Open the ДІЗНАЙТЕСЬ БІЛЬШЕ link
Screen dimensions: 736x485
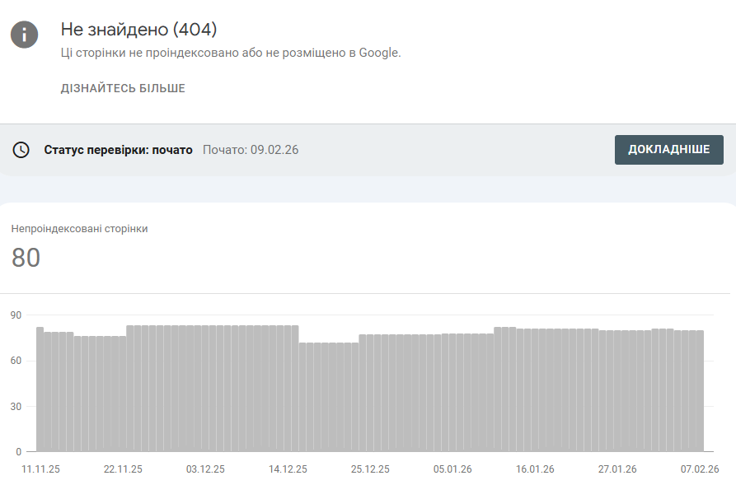[123, 88]
